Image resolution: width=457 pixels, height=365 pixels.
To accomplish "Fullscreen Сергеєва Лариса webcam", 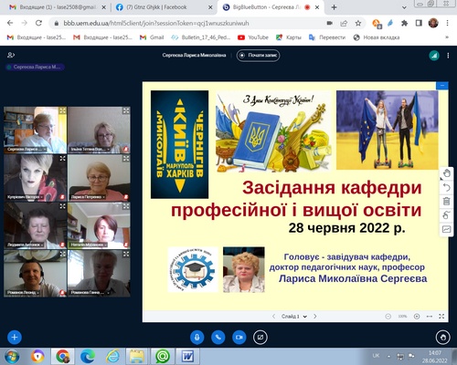I will [x=62, y=110].
